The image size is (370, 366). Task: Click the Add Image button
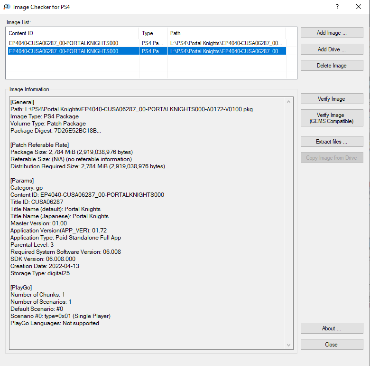[332, 33]
